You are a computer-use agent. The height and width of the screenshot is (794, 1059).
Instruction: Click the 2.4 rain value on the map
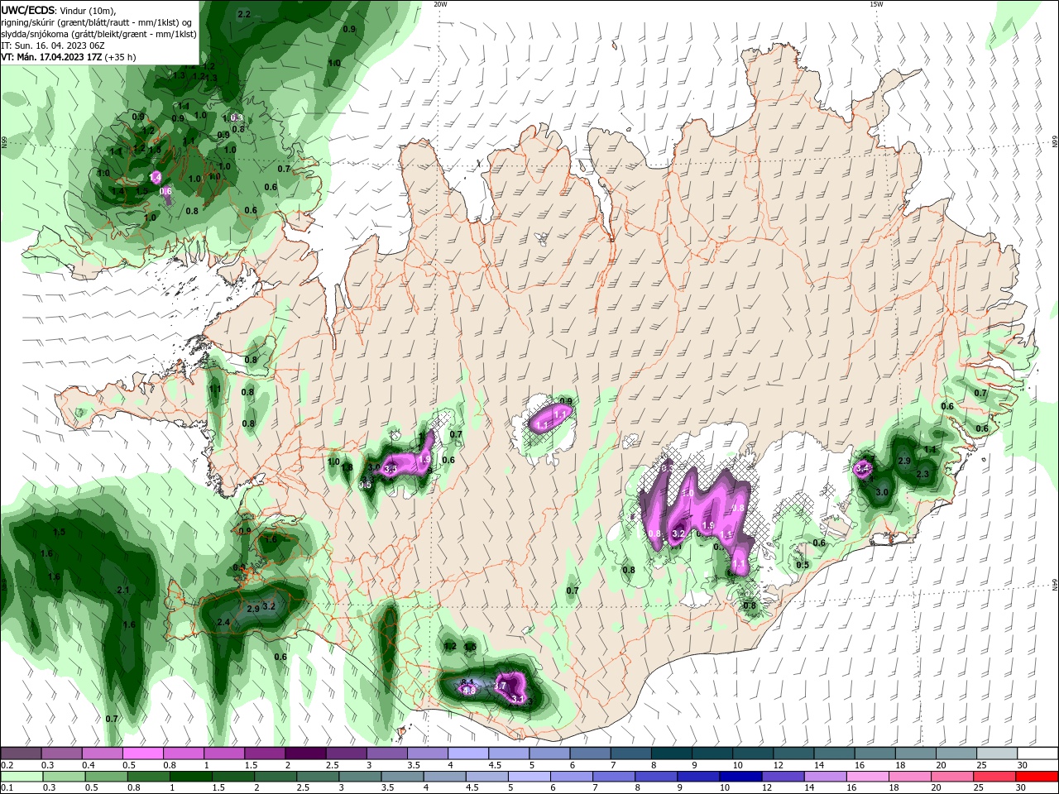coord(223,622)
